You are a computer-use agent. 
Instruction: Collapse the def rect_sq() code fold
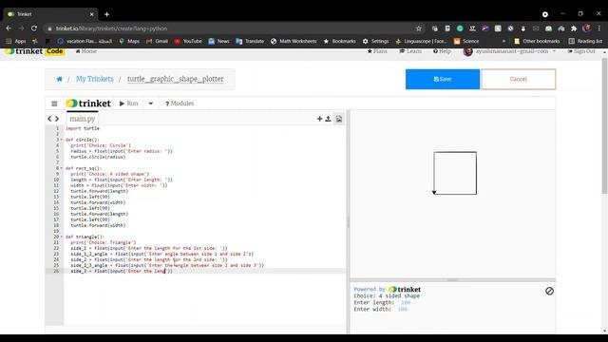(61, 168)
